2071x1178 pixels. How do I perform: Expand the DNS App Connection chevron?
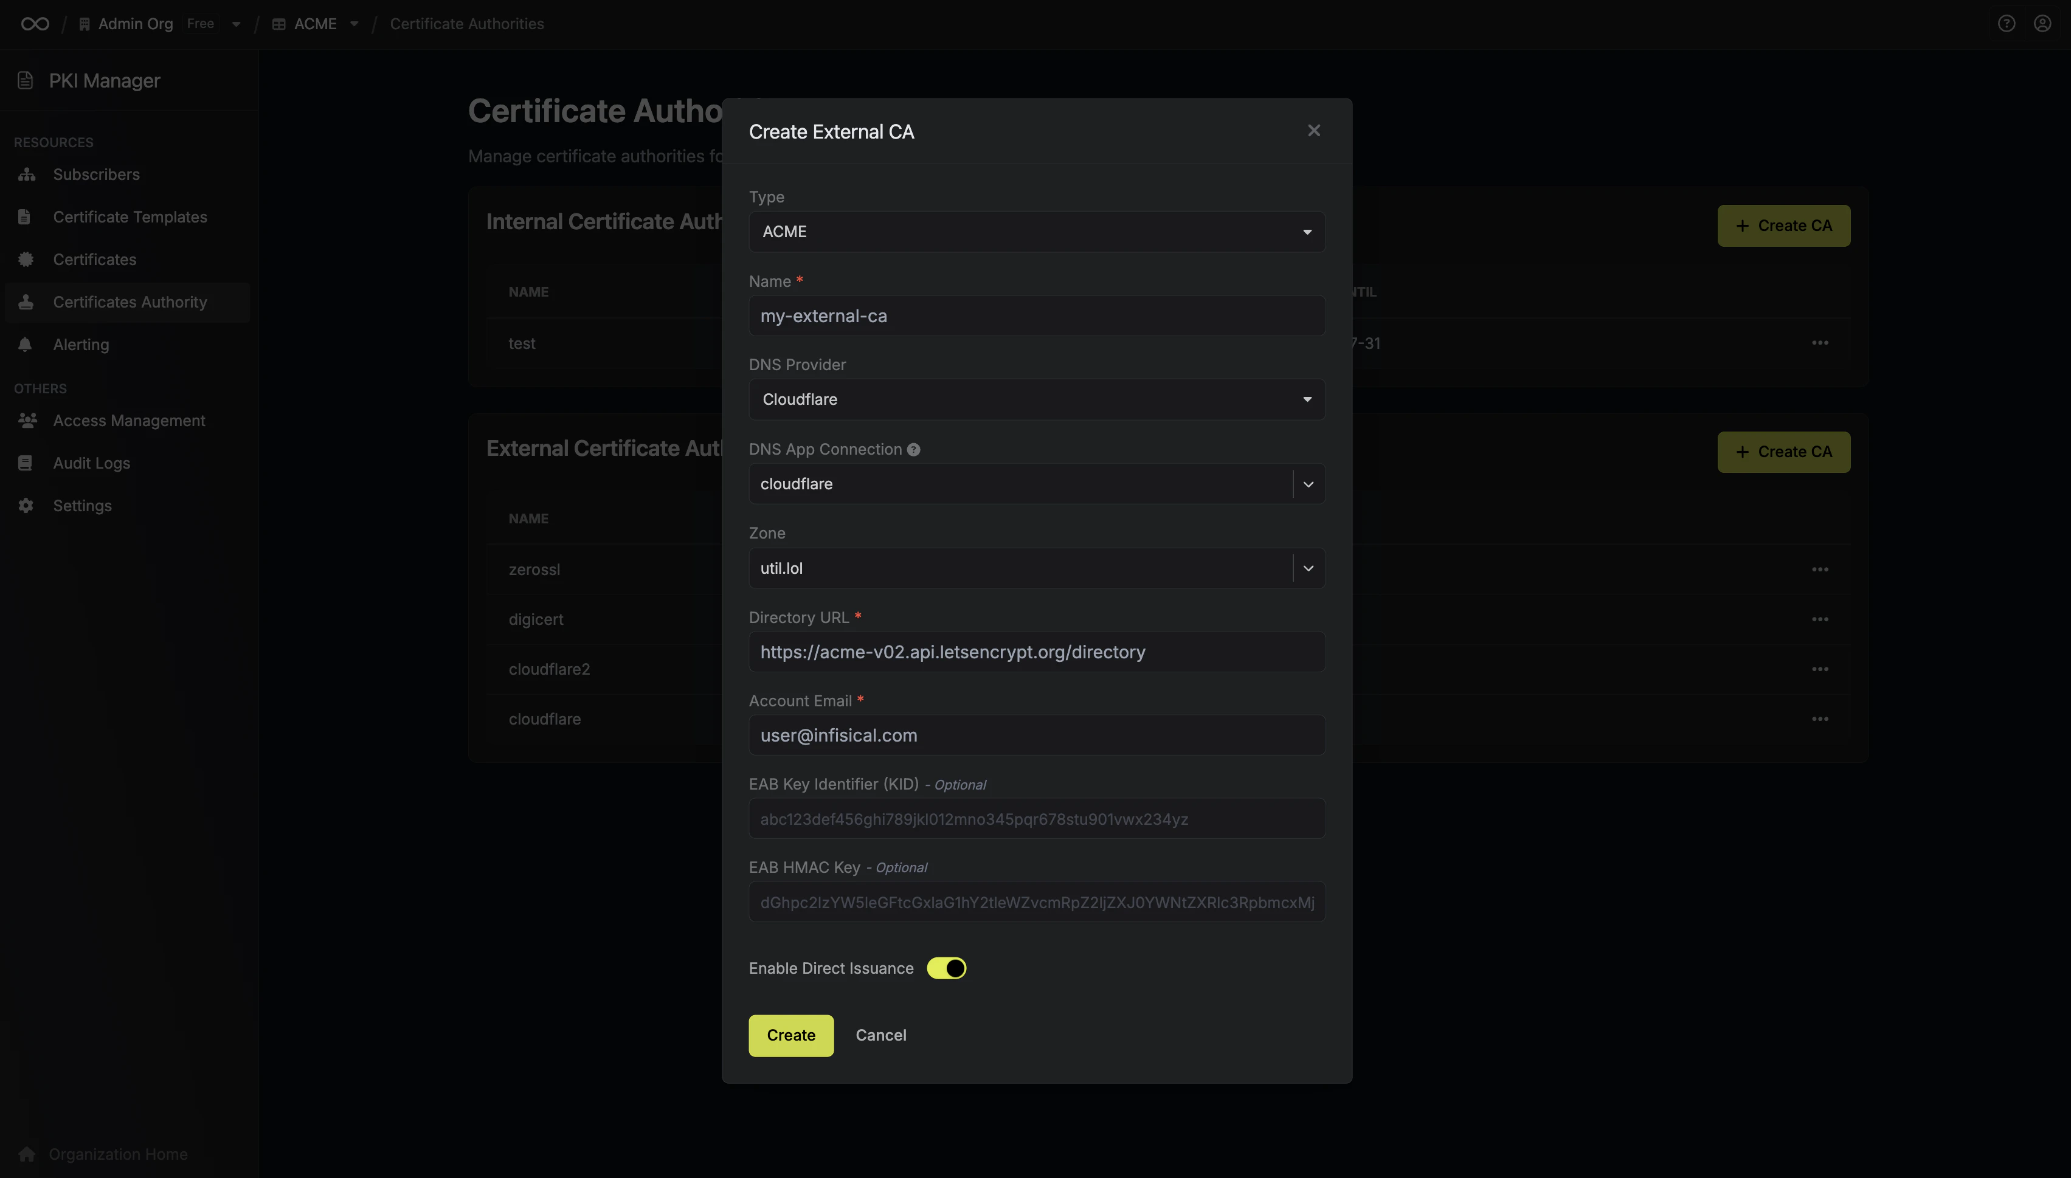1308,484
